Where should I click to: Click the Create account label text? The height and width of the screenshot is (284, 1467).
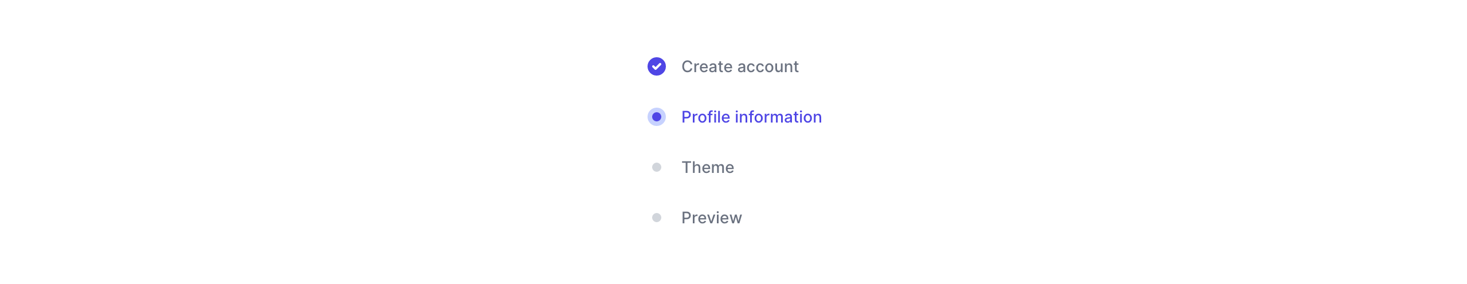coord(739,66)
